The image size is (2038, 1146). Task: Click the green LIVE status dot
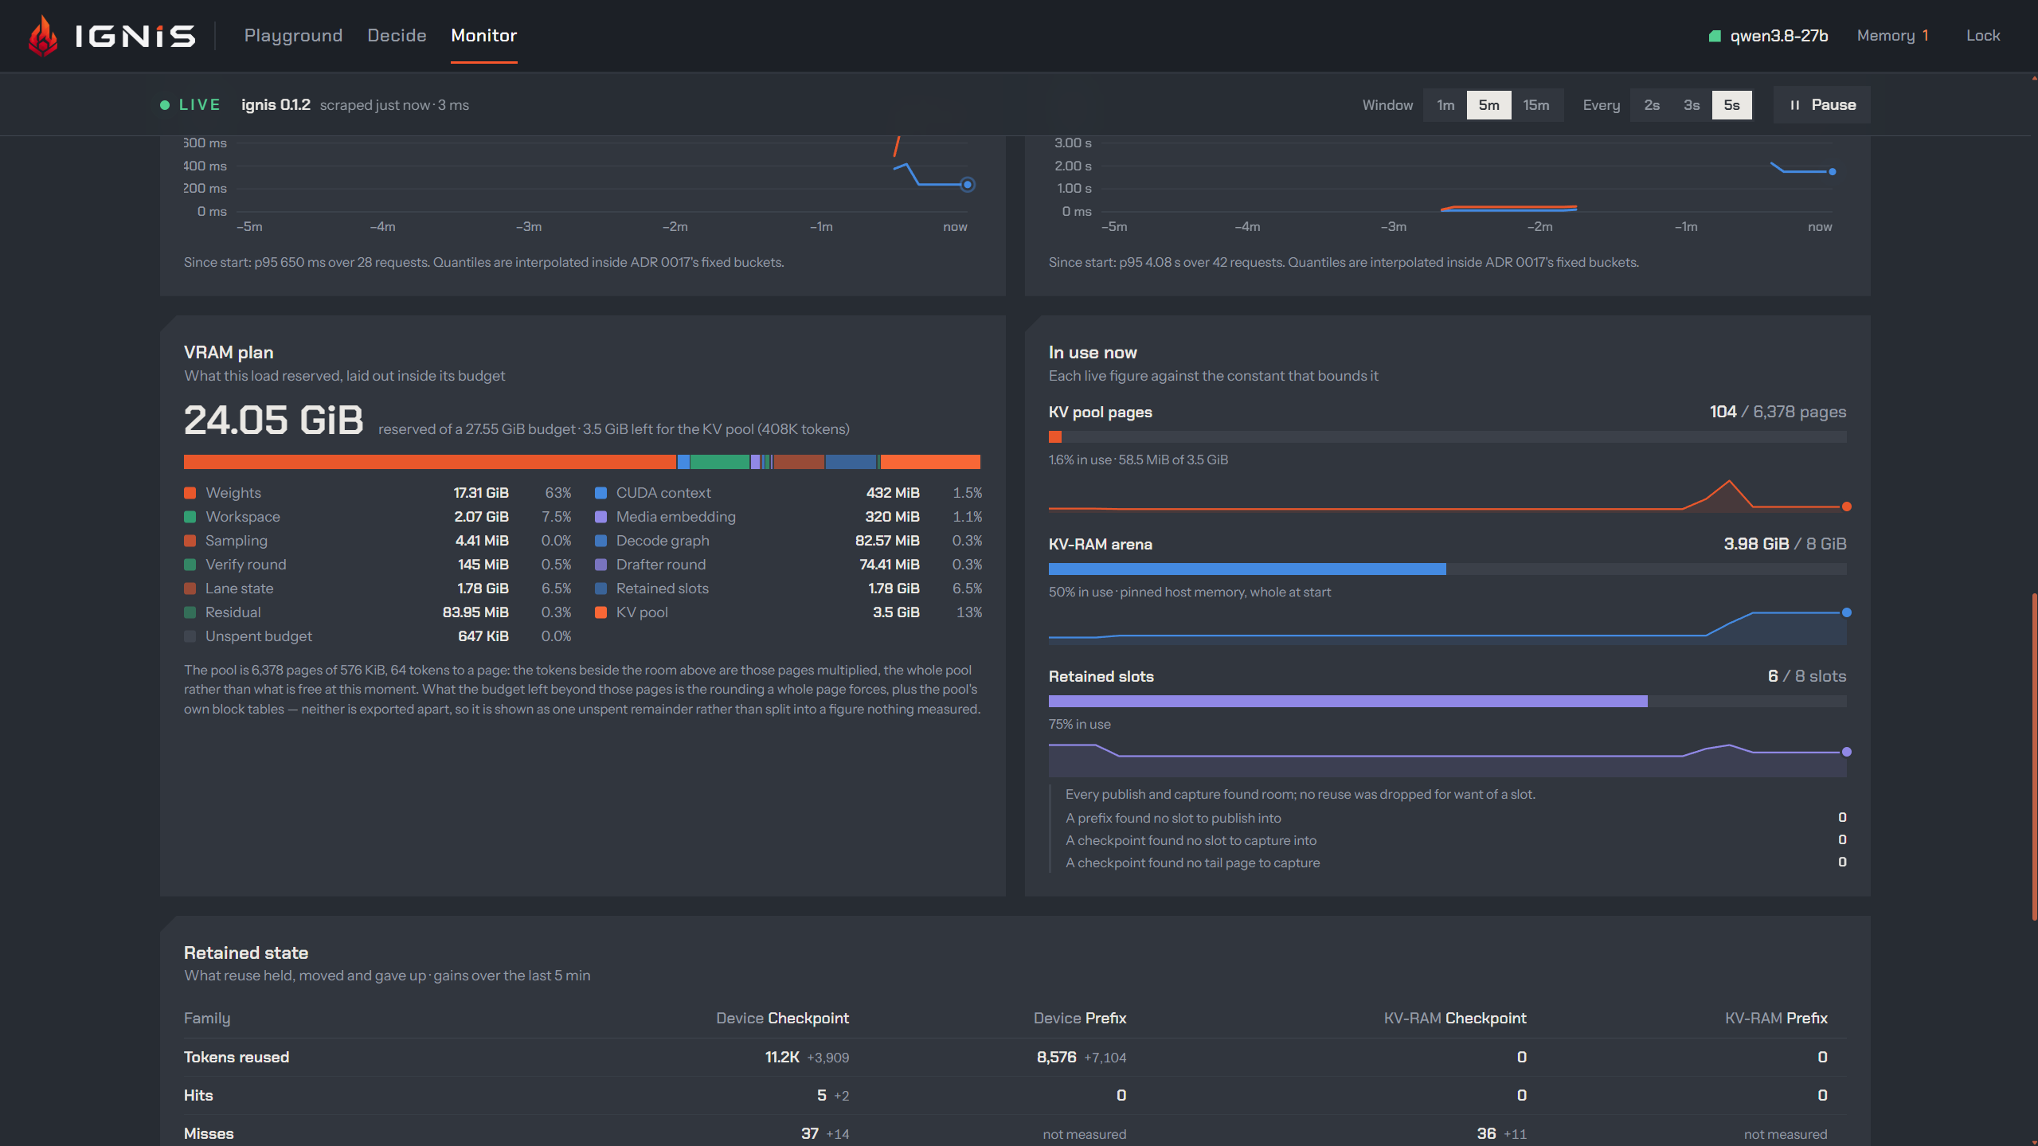[x=165, y=105]
